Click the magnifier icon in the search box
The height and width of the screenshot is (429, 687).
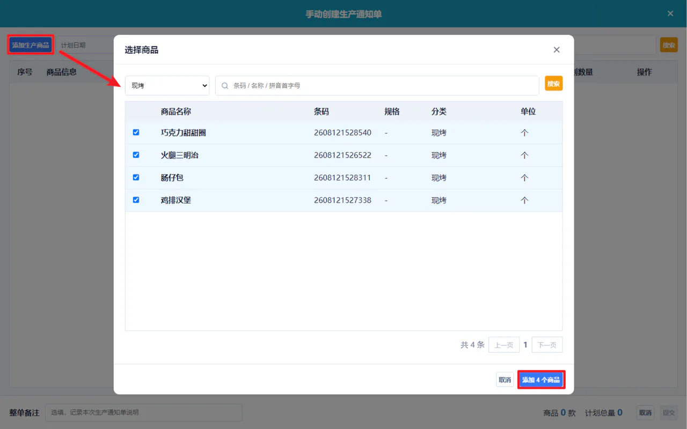click(x=225, y=85)
